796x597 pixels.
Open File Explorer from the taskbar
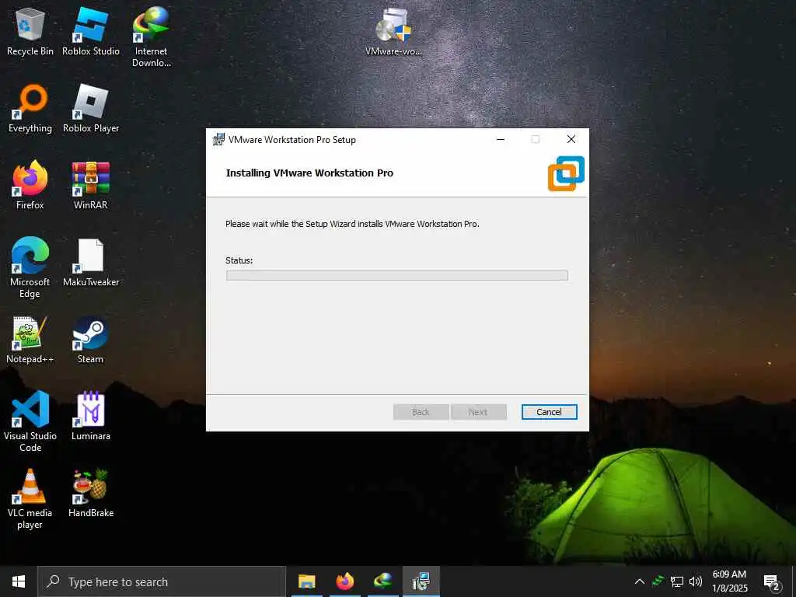click(x=306, y=581)
